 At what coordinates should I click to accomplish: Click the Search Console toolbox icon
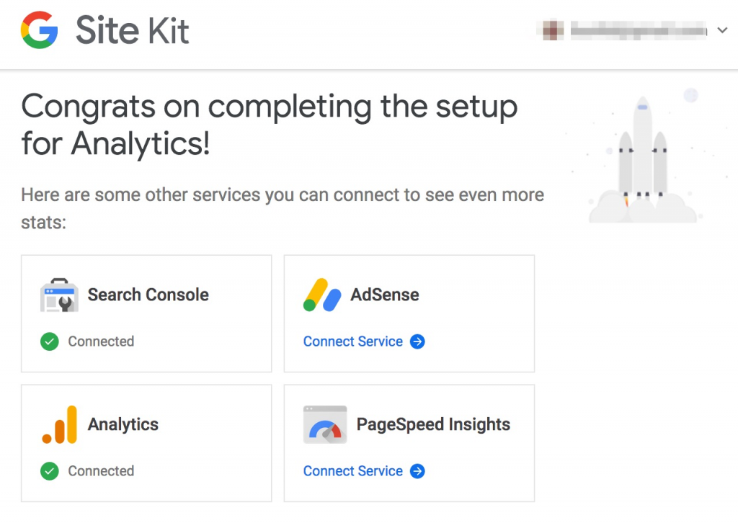click(x=59, y=295)
